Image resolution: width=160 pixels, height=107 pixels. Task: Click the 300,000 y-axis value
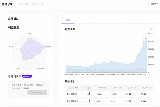151,49
